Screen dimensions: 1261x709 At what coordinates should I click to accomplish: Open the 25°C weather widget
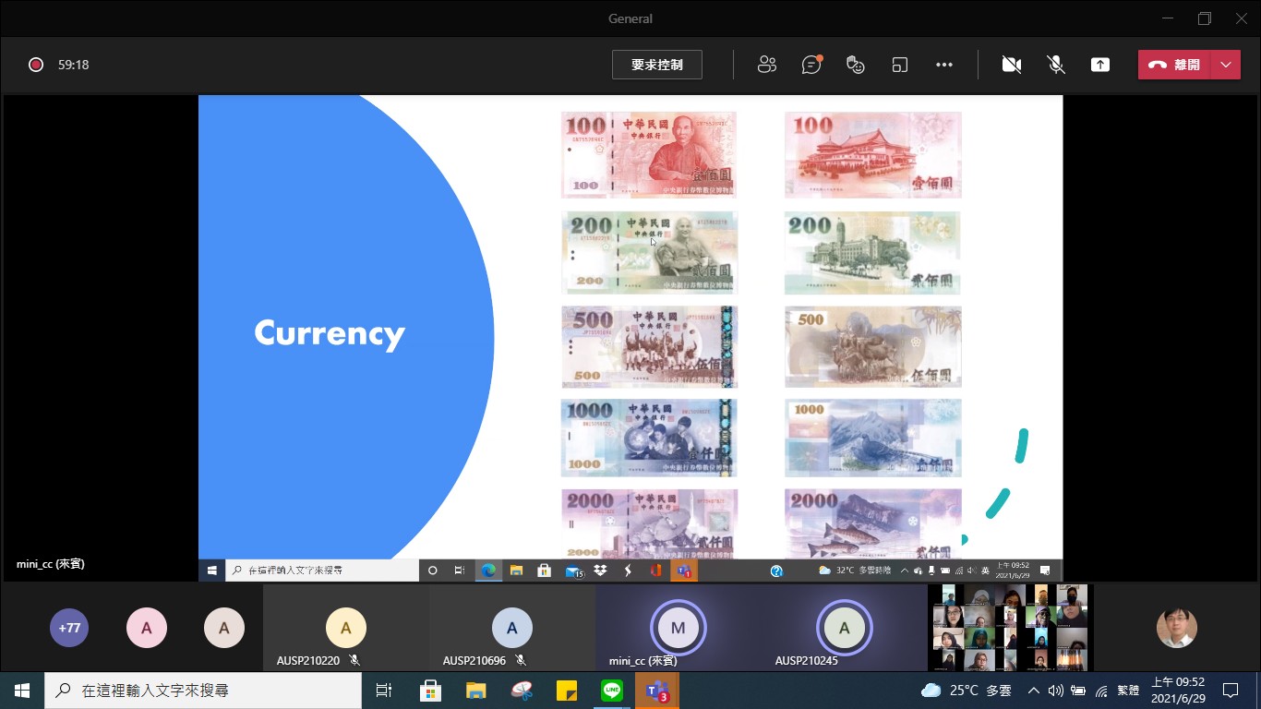click(x=966, y=690)
